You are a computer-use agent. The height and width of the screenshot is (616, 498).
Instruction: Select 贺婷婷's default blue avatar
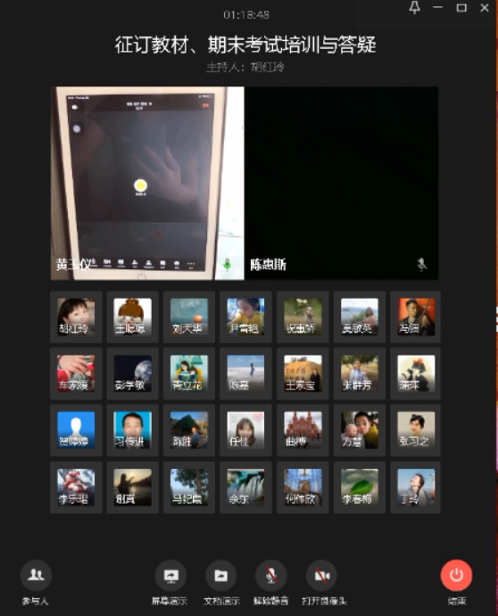coord(76,431)
